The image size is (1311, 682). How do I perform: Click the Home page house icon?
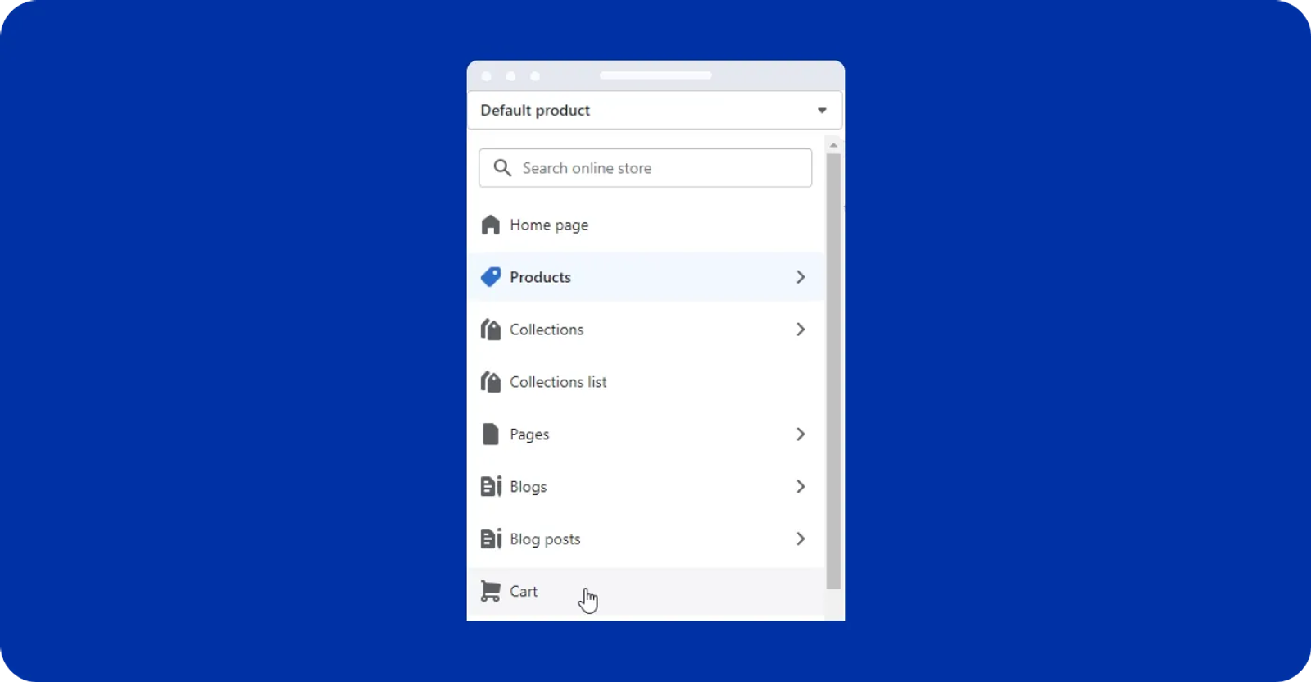click(x=490, y=225)
